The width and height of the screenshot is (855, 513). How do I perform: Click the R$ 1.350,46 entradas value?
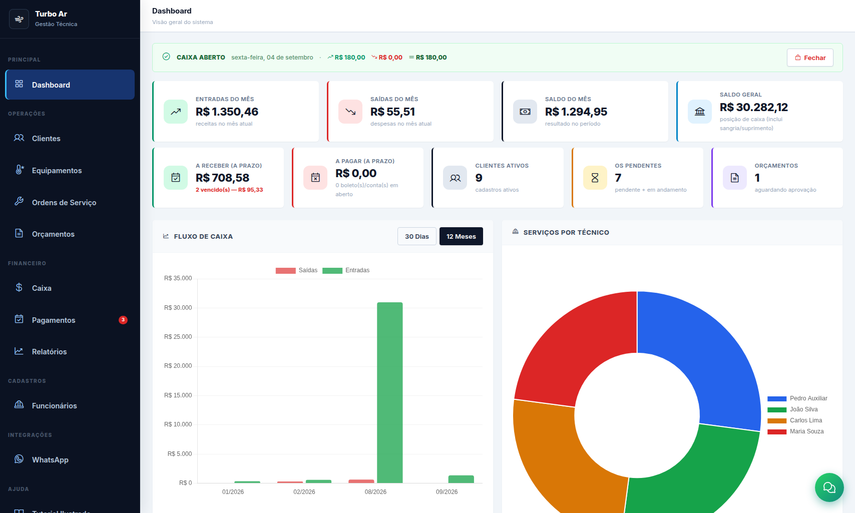click(227, 112)
